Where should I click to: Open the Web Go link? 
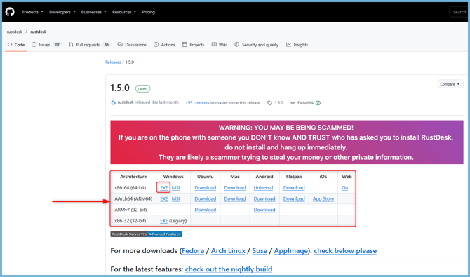pyautogui.click(x=344, y=188)
